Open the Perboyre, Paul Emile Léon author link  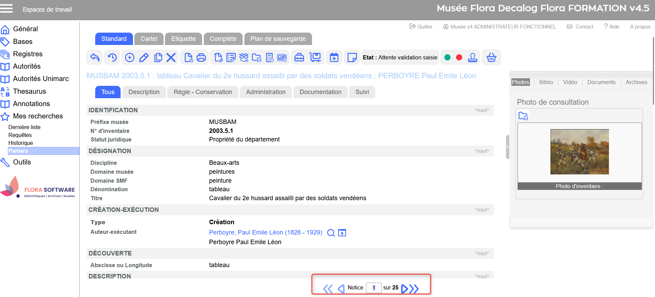[x=265, y=232]
